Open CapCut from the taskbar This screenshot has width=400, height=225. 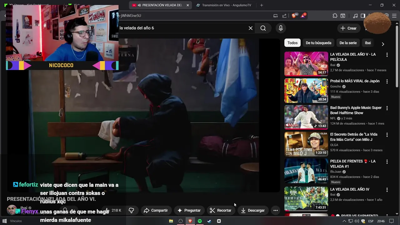(x=219, y=221)
